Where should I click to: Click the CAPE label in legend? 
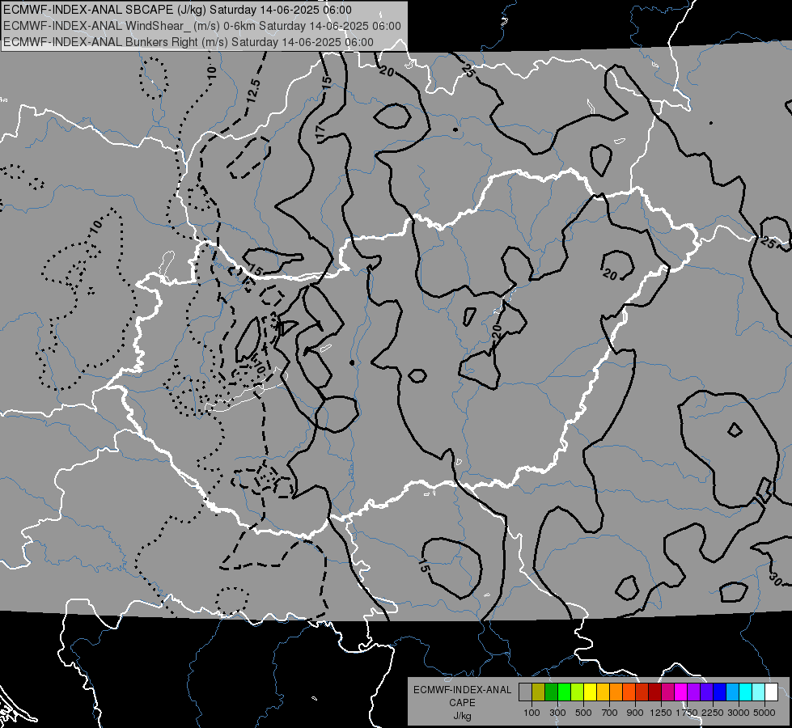click(462, 703)
